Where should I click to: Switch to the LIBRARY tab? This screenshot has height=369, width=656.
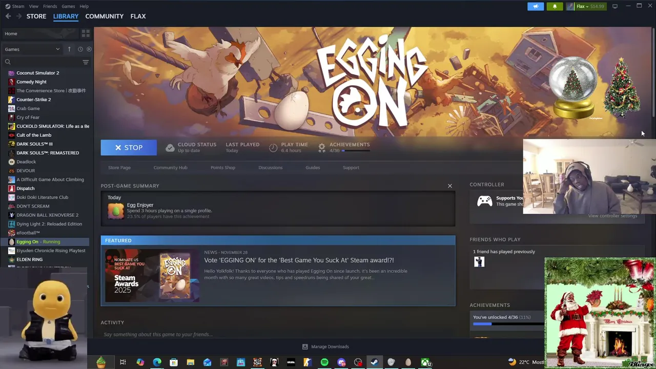[x=66, y=16]
